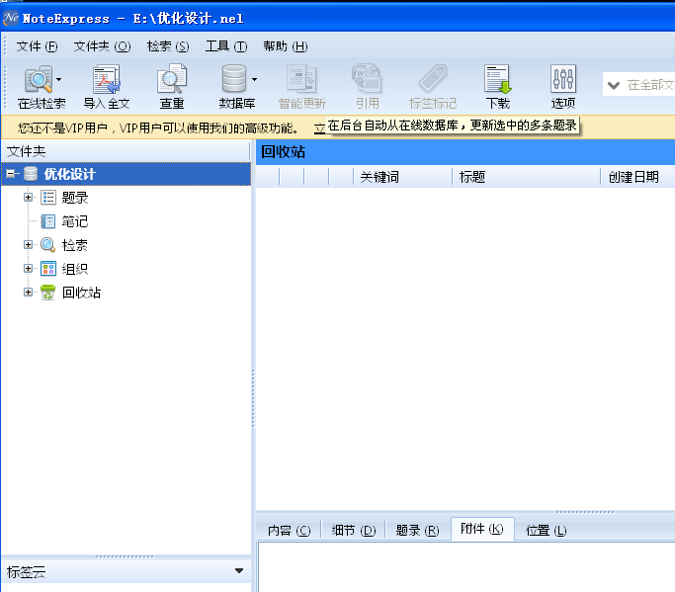The image size is (675, 592).
Task: Switch to the 细节 (D) tab
Action: pyautogui.click(x=354, y=531)
